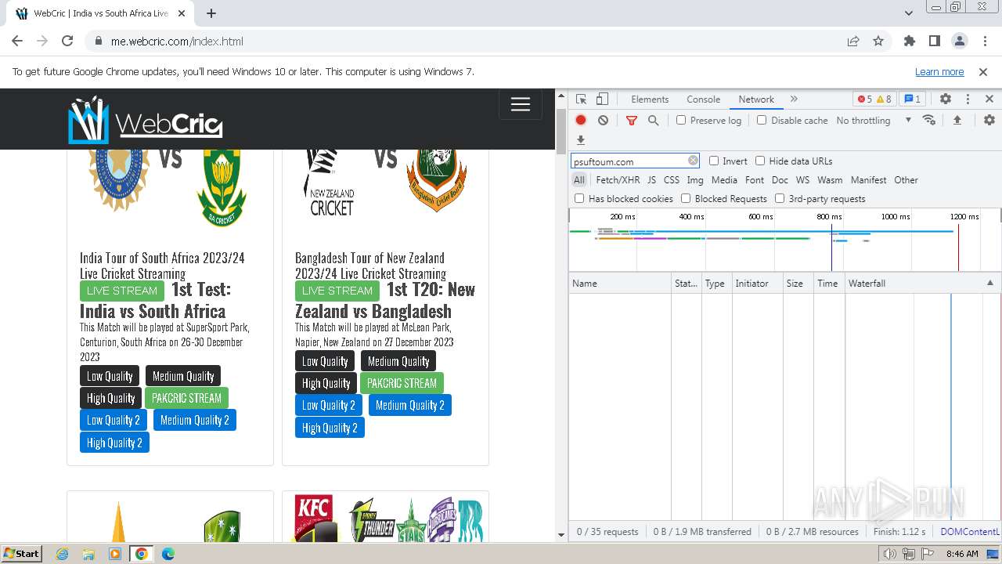Sort the request table by Name column
Viewport: 1002px width, 564px height.
pos(620,283)
